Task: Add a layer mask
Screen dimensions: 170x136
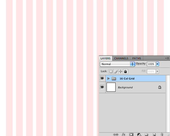Action: (131, 134)
